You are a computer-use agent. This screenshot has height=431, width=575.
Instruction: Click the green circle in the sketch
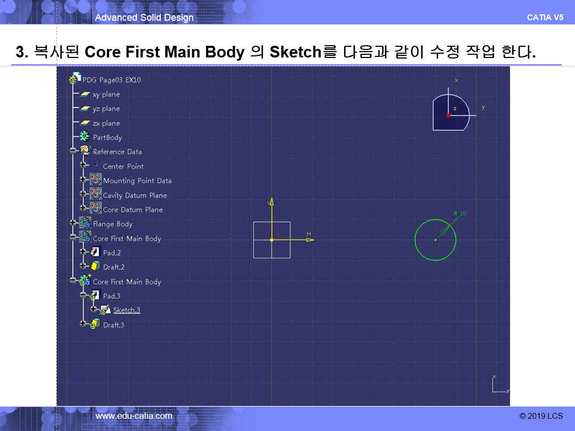415,240
